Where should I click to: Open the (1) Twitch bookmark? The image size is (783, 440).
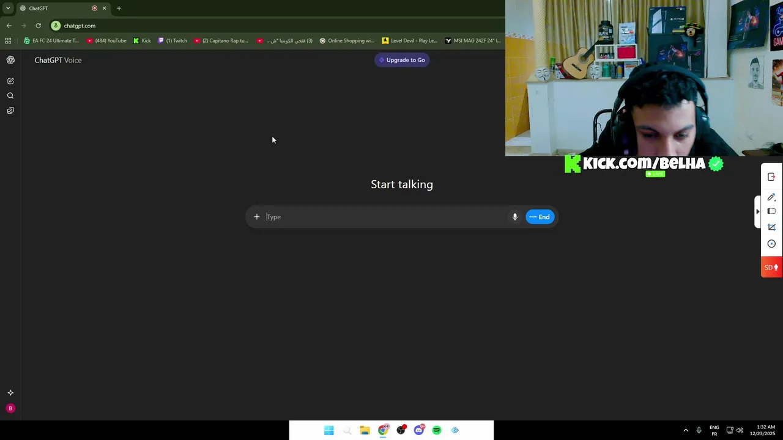click(173, 41)
